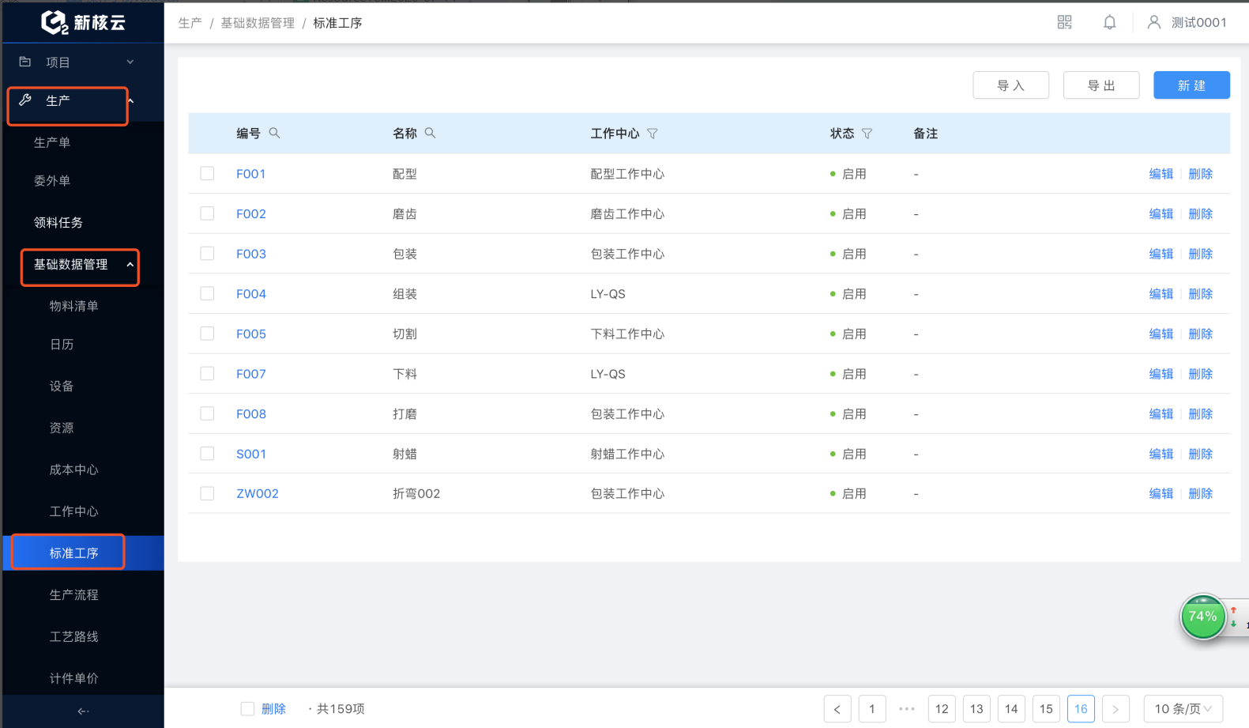This screenshot has width=1249, height=728.
Task: Delete the S001 row
Action: [1200, 454]
